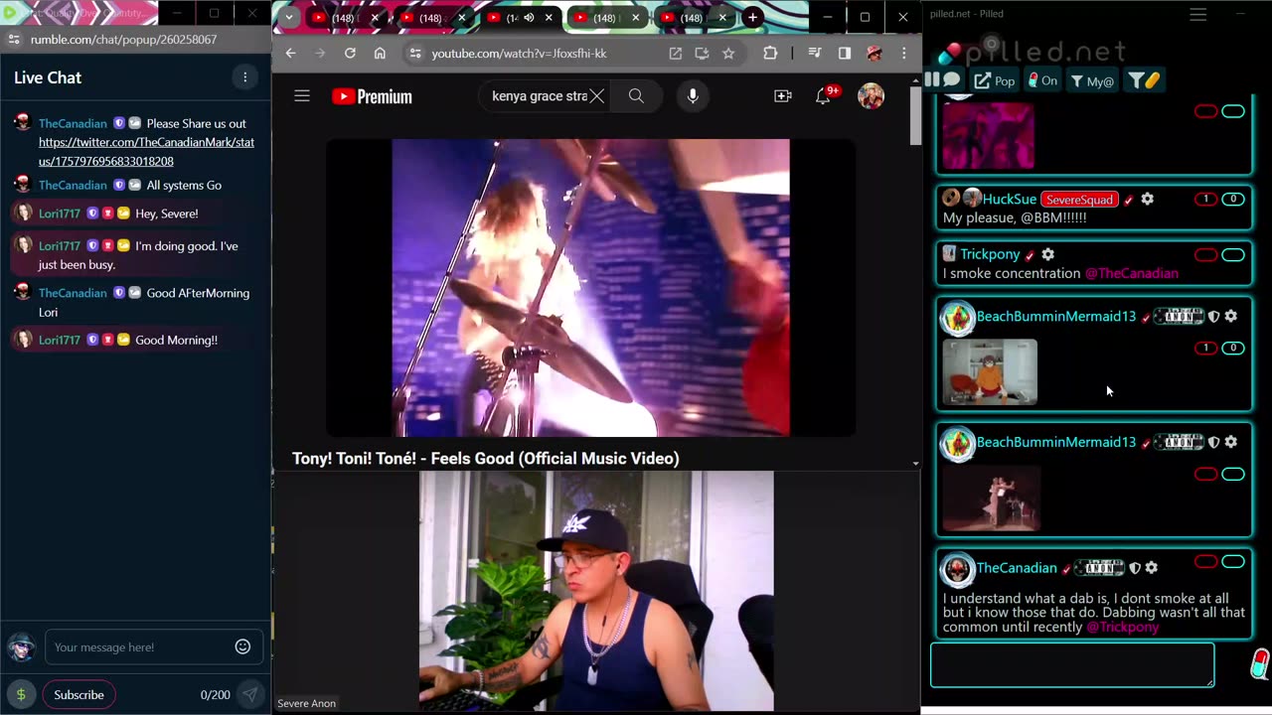
Task: Open TheCanadian's pilled message settings gear
Action: (x=1151, y=567)
